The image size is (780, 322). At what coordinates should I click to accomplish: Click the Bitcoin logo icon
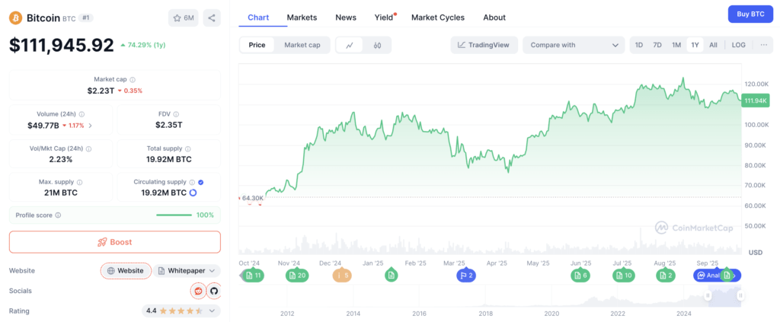(16, 18)
